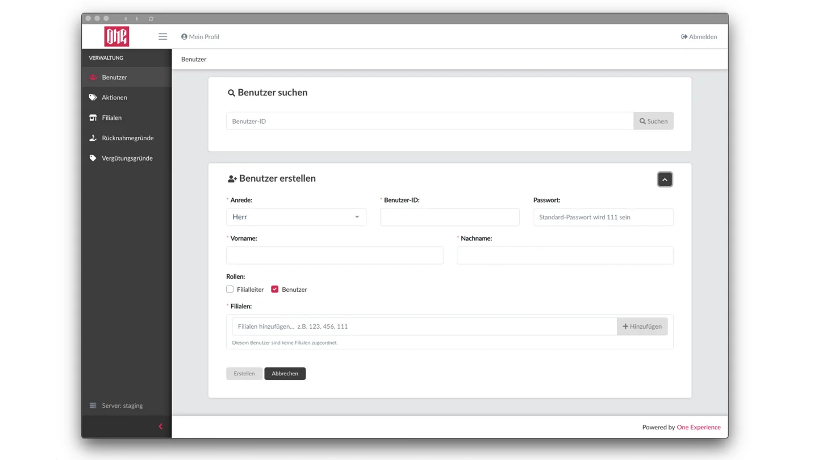Click the One logo in header
The image size is (818, 460).
point(116,36)
